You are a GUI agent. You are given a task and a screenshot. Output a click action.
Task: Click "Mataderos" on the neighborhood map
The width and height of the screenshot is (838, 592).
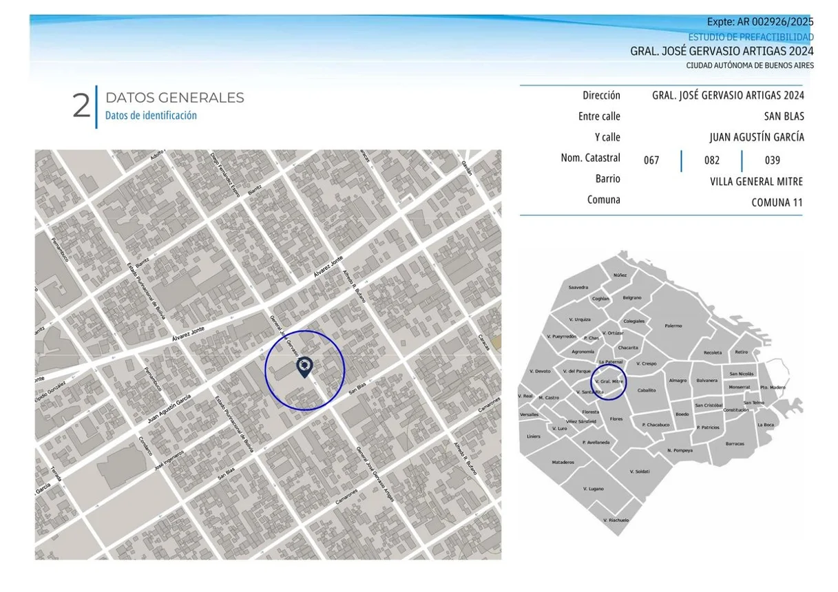click(x=563, y=463)
